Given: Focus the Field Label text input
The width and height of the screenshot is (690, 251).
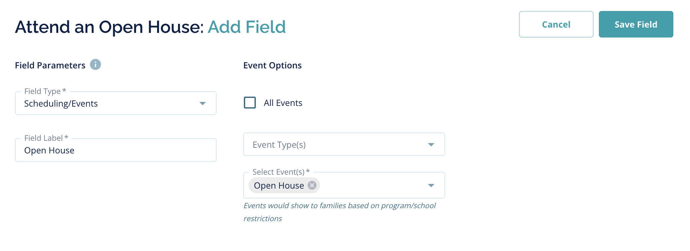Looking at the screenshot, I should pyautogui.click(x=115, y=150).
